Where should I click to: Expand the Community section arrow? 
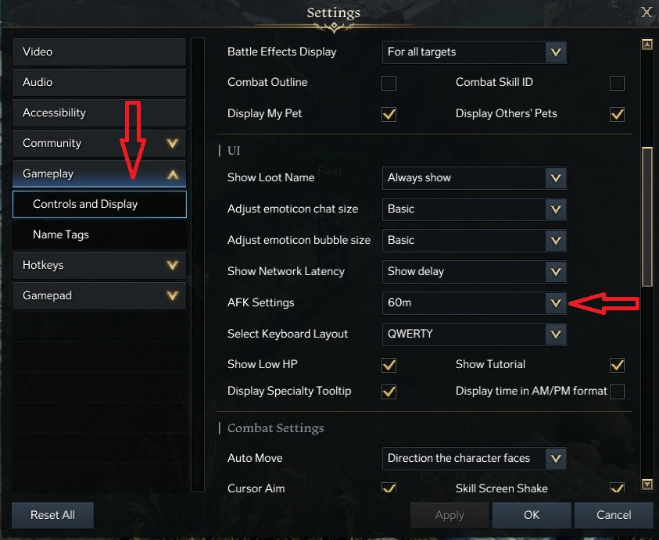coord(173,144)
